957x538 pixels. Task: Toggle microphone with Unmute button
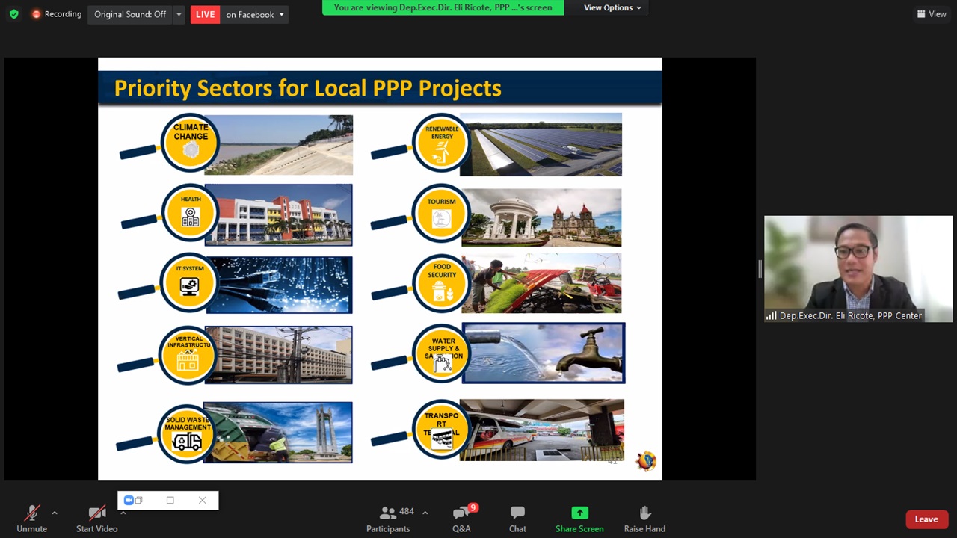pos(31,519)
